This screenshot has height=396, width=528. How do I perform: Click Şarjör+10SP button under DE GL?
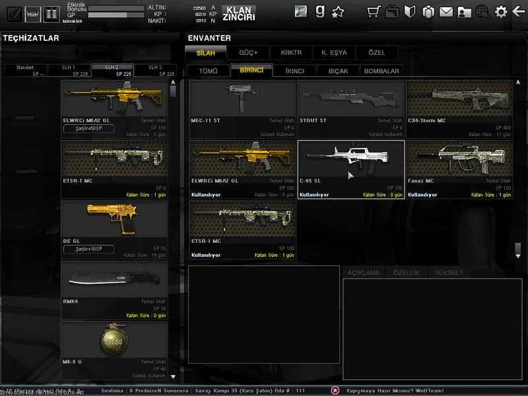point(88,249)
